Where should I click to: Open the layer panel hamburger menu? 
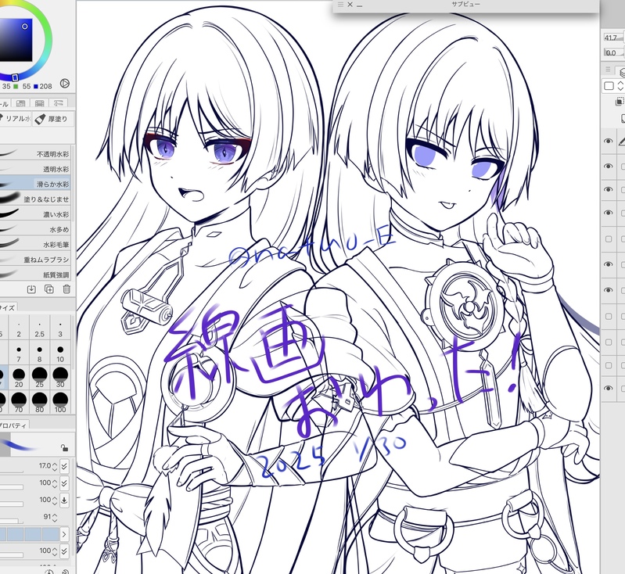608,69
